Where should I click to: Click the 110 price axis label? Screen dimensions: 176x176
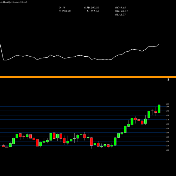coord(168,146)
